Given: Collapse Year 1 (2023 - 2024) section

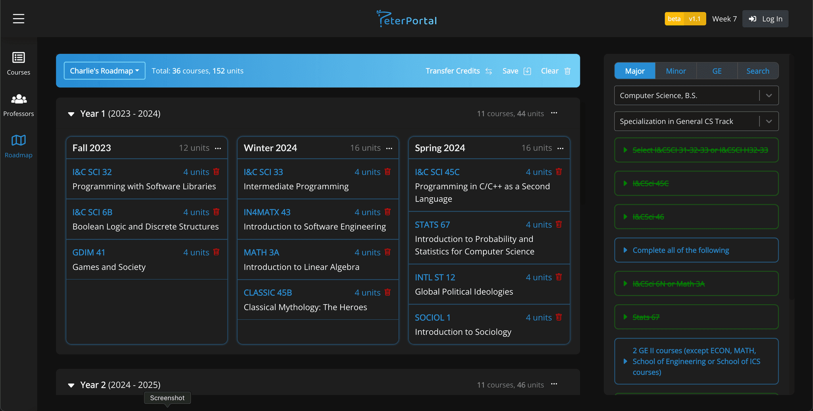Looking at the screenshot, I should 71,114.
